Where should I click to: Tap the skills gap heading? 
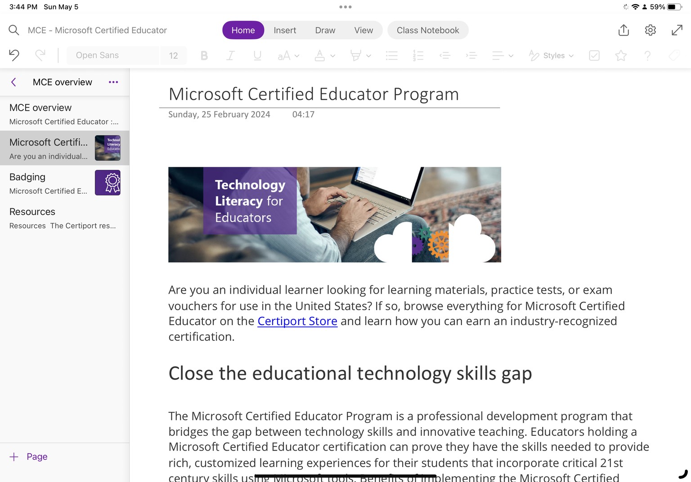350,373
